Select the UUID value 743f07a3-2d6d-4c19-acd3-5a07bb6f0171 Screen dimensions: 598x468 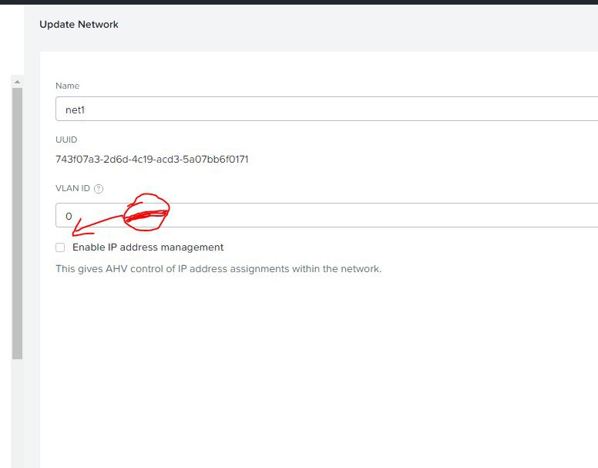point(152,159)
